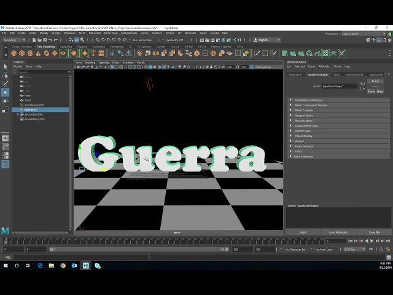Click the Focus button in Attribute Editor
This screenshot has height=295, width=393.
tap(375, 81)
